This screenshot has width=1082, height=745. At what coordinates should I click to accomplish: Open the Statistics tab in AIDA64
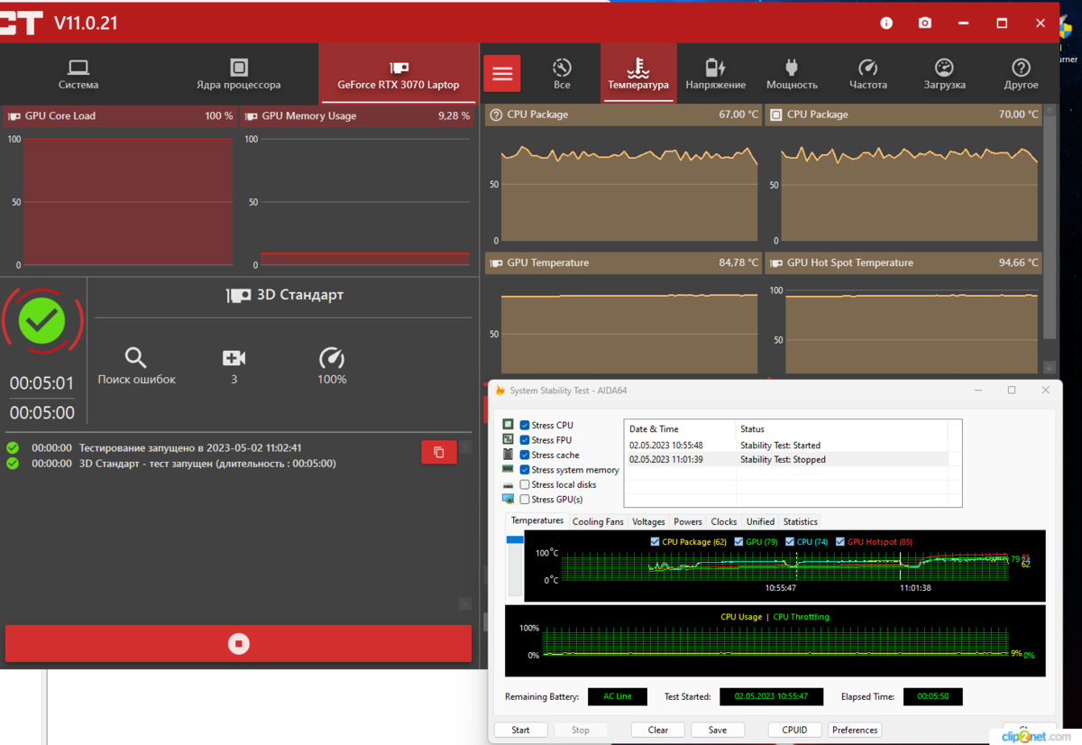(801, 521)
